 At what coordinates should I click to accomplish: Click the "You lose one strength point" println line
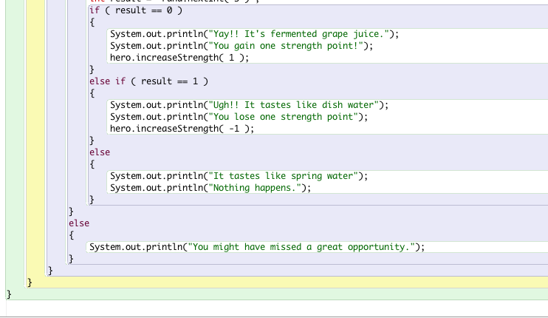[x=239, y=117]
